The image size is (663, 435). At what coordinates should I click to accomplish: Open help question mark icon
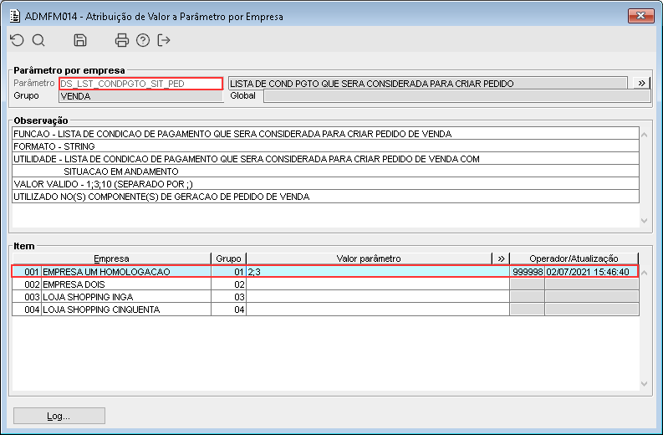[x=143, y=40]
